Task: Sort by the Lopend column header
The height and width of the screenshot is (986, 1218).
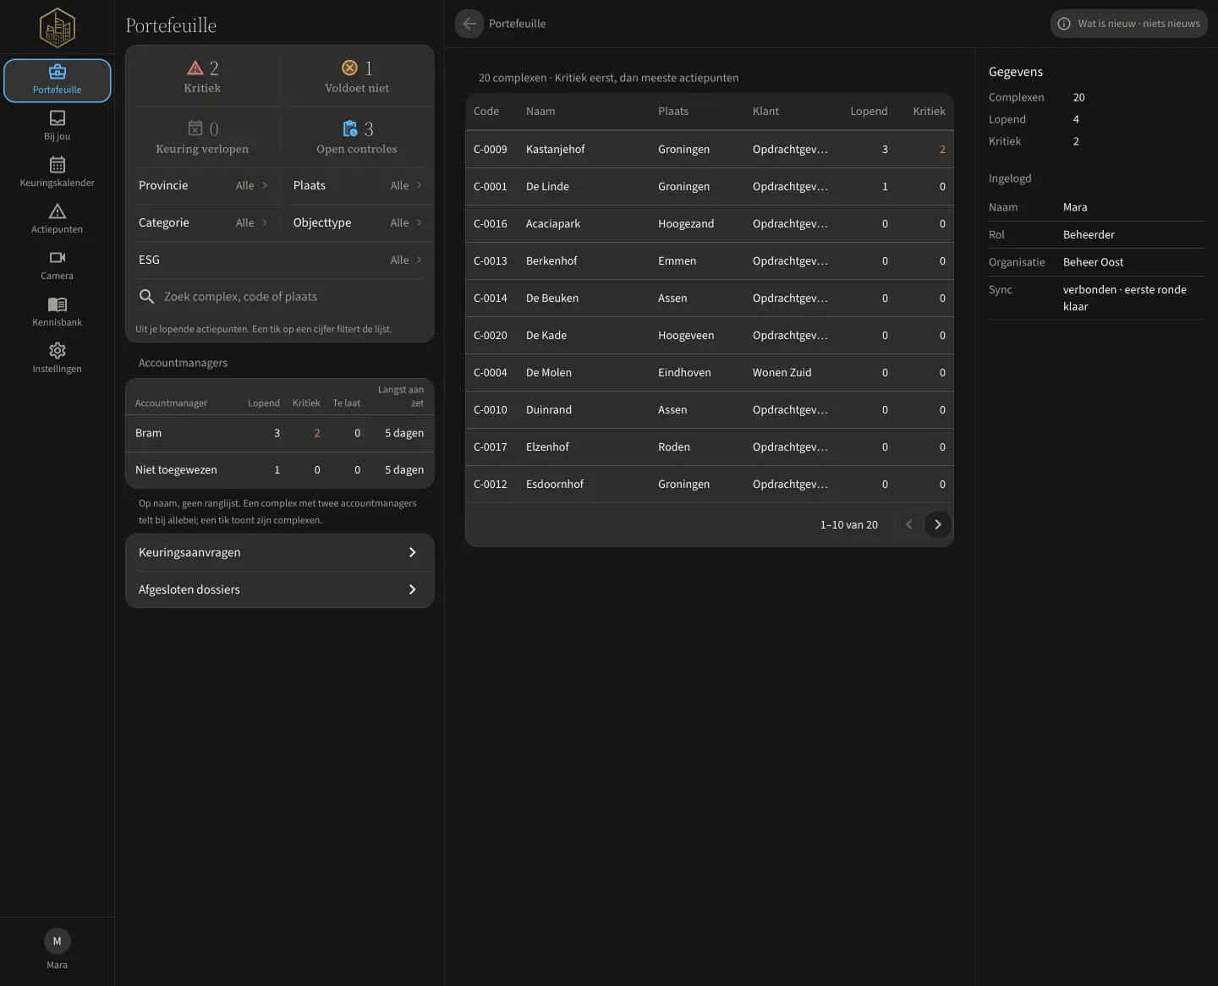Action: coord(869,112)
